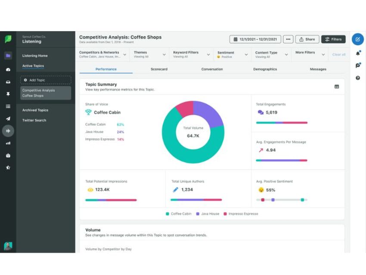Viewport: 366px width, 275px height.
Task: Open the date range 12/1/2021 - 12/31/2021 picker
Action: click(x=255, y=39)
